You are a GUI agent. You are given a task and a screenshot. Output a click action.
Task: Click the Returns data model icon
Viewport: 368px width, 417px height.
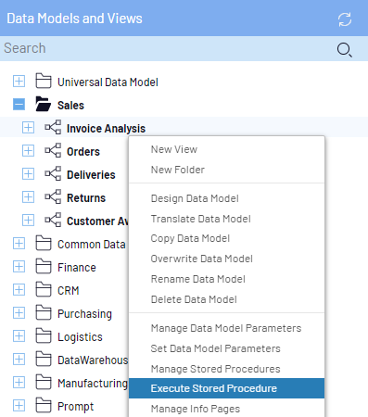point(53,196)
